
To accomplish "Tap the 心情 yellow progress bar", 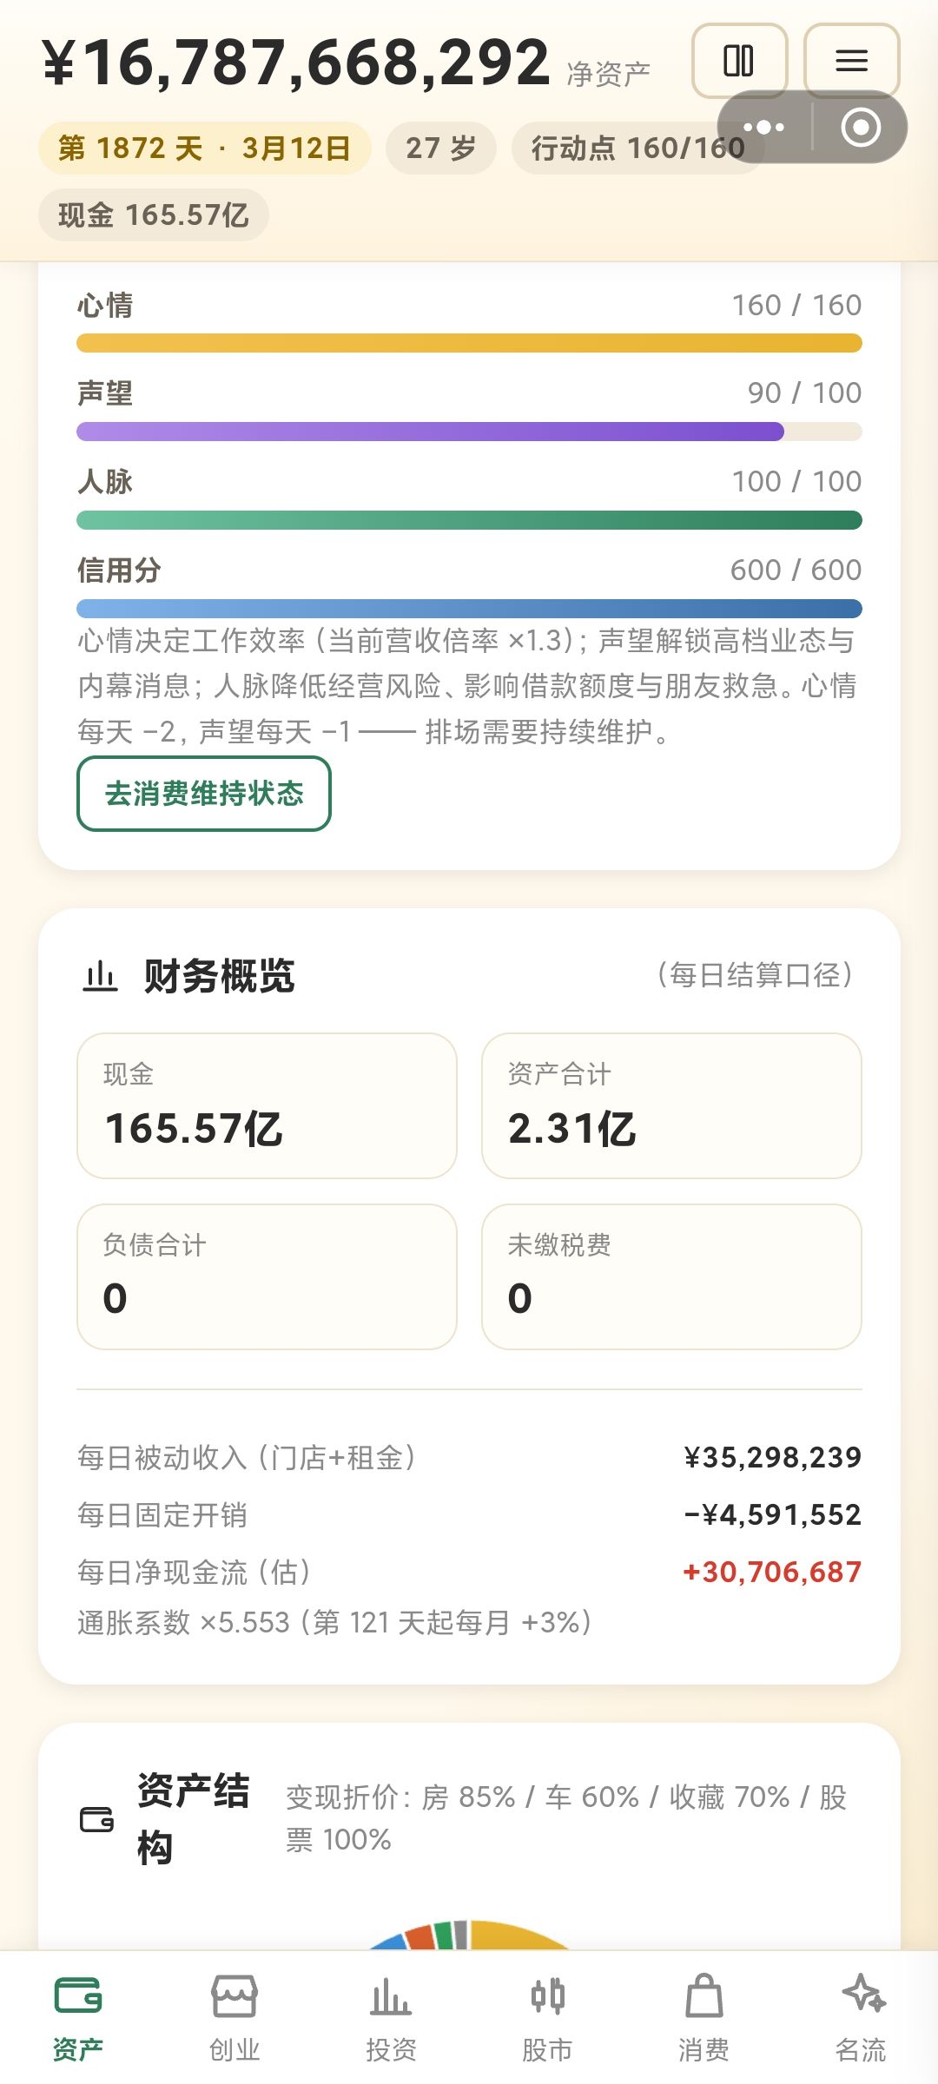I will (x=469, y=343).
